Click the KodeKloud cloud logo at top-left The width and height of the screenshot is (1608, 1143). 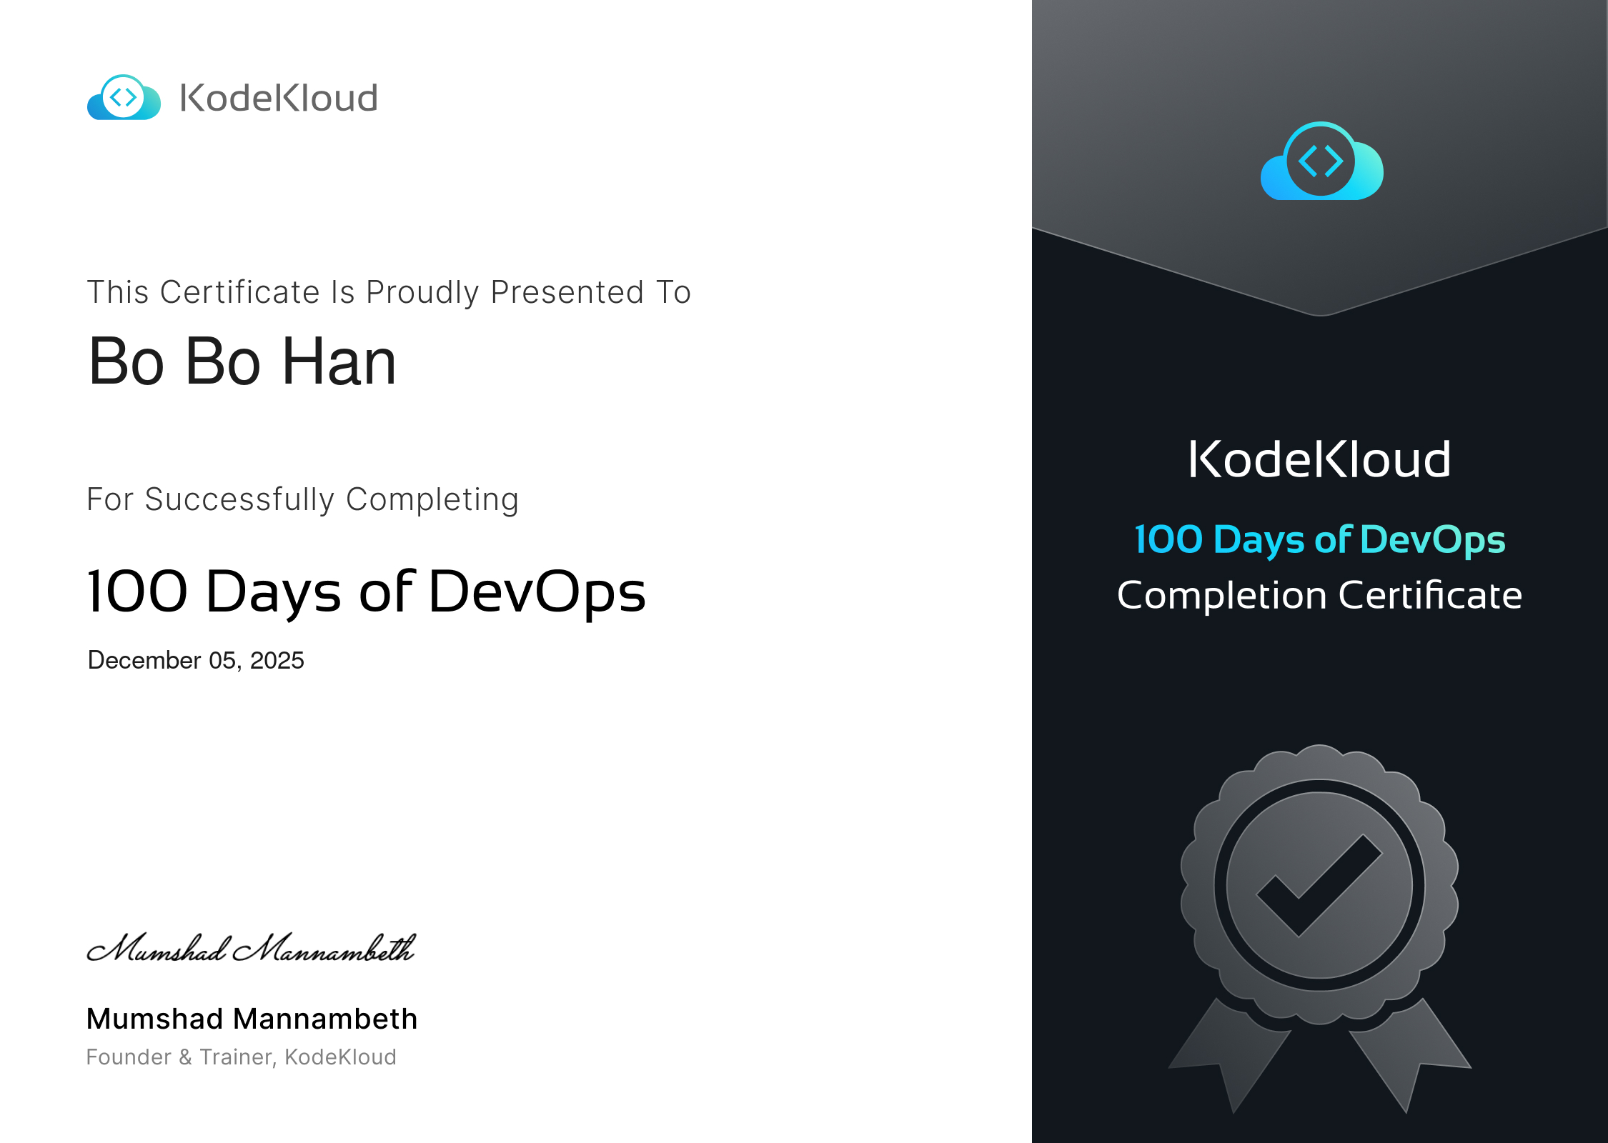(124, 98)
